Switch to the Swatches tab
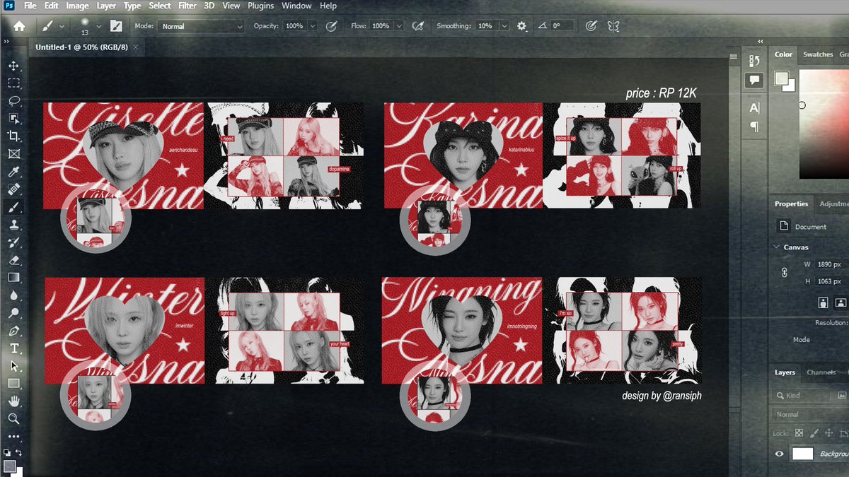Viewport: 849px width, 477px height. click(818, 54)
